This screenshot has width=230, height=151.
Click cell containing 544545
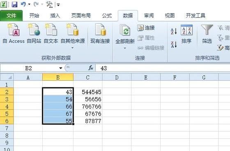coord(88,92)
